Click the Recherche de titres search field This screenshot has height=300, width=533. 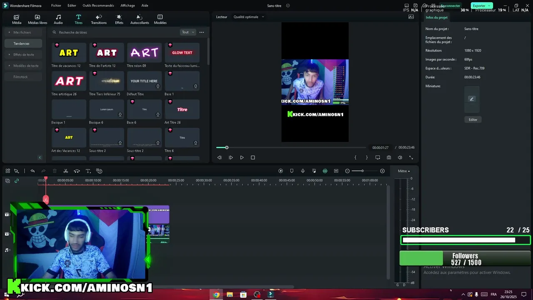115,32
